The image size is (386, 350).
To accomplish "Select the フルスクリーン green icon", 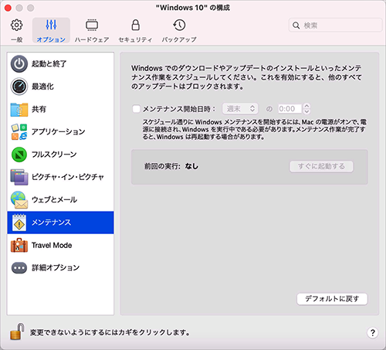I will [x=19, y=155].
